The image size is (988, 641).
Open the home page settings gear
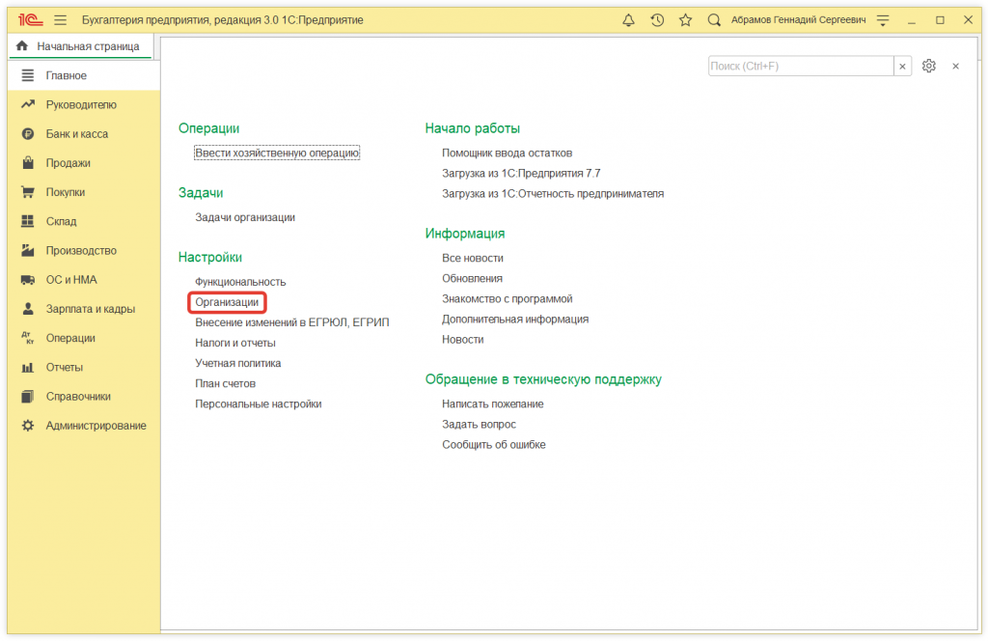pyautogui.click(x=928, y=66)
